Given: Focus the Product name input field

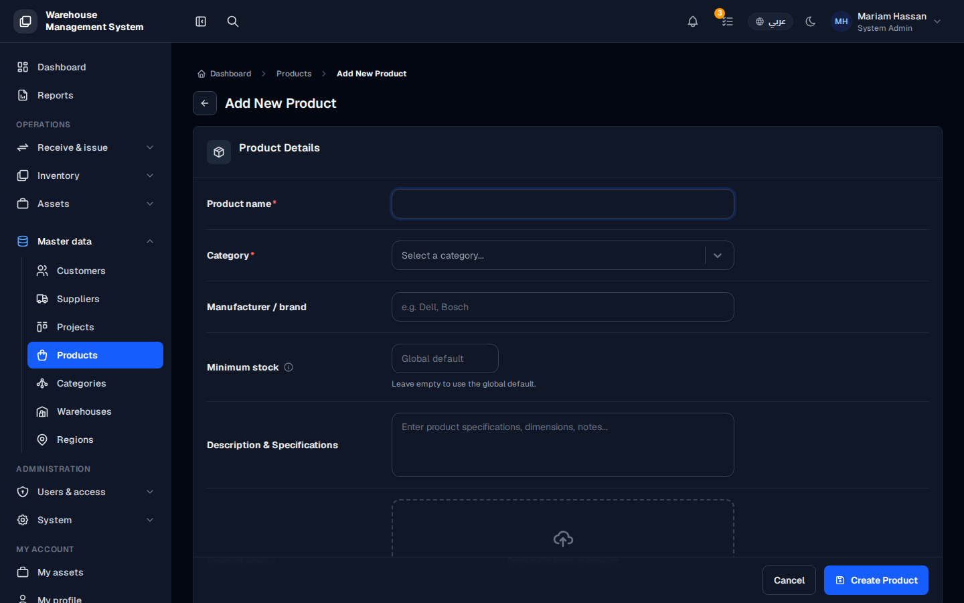Looking at the screenshot, I should click(563, 204).
